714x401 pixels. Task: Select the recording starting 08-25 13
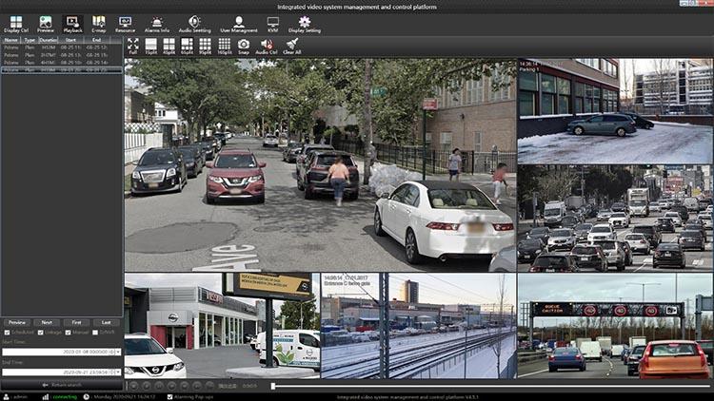click(x=62, y=55)
